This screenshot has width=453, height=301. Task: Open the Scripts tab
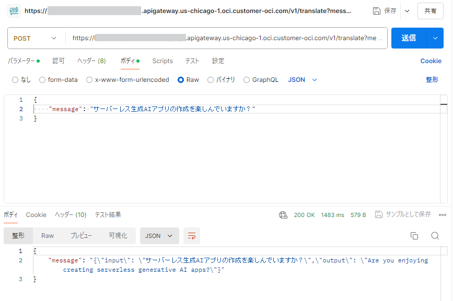tap(162, 61)
